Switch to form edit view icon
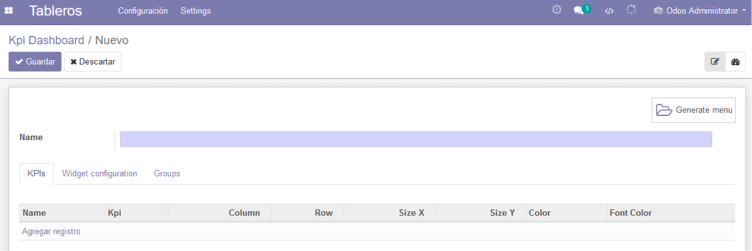This screenshot has width=752, height=251. click(714, 61)
